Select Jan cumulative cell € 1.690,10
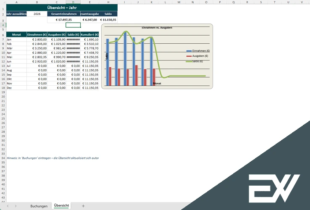 [x=90, y=39]
